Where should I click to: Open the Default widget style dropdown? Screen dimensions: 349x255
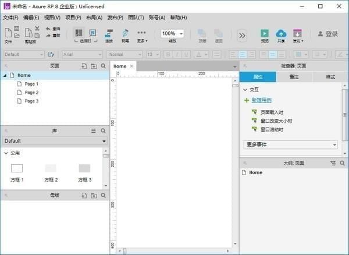24,55
